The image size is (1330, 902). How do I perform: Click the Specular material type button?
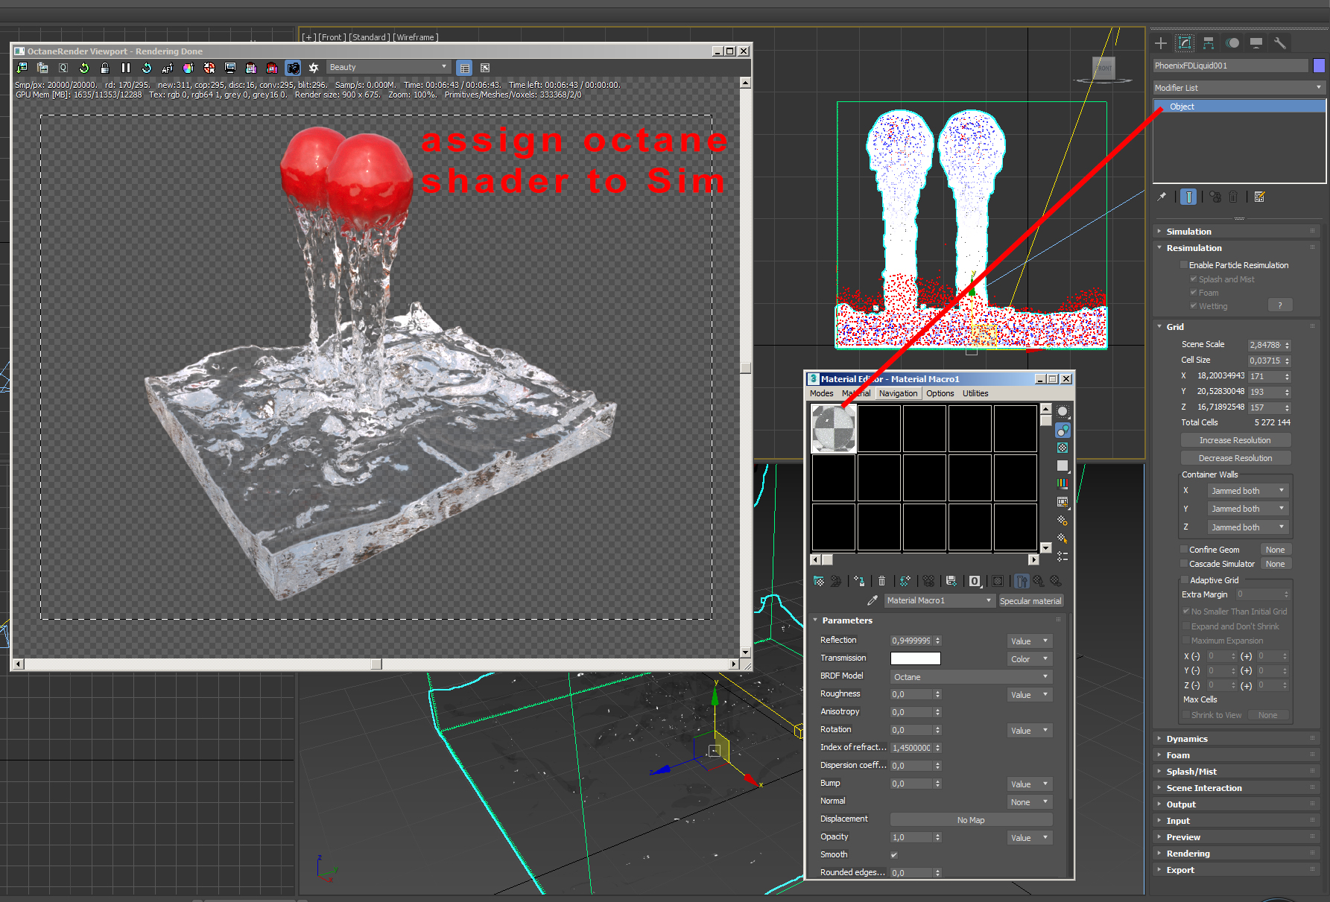click(x=1030, y=601)
